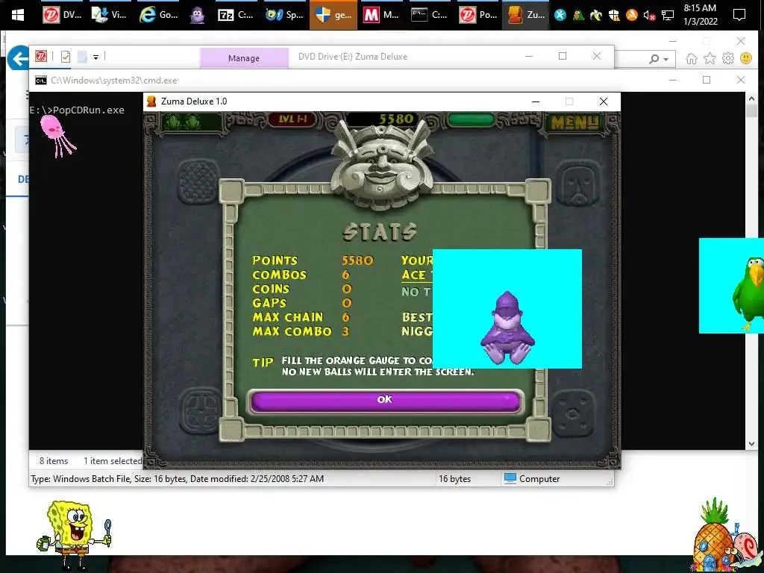Viewport: 764px width, 573px height.
Task: Click the File Explorer window app icon
Action: point(41,57)
